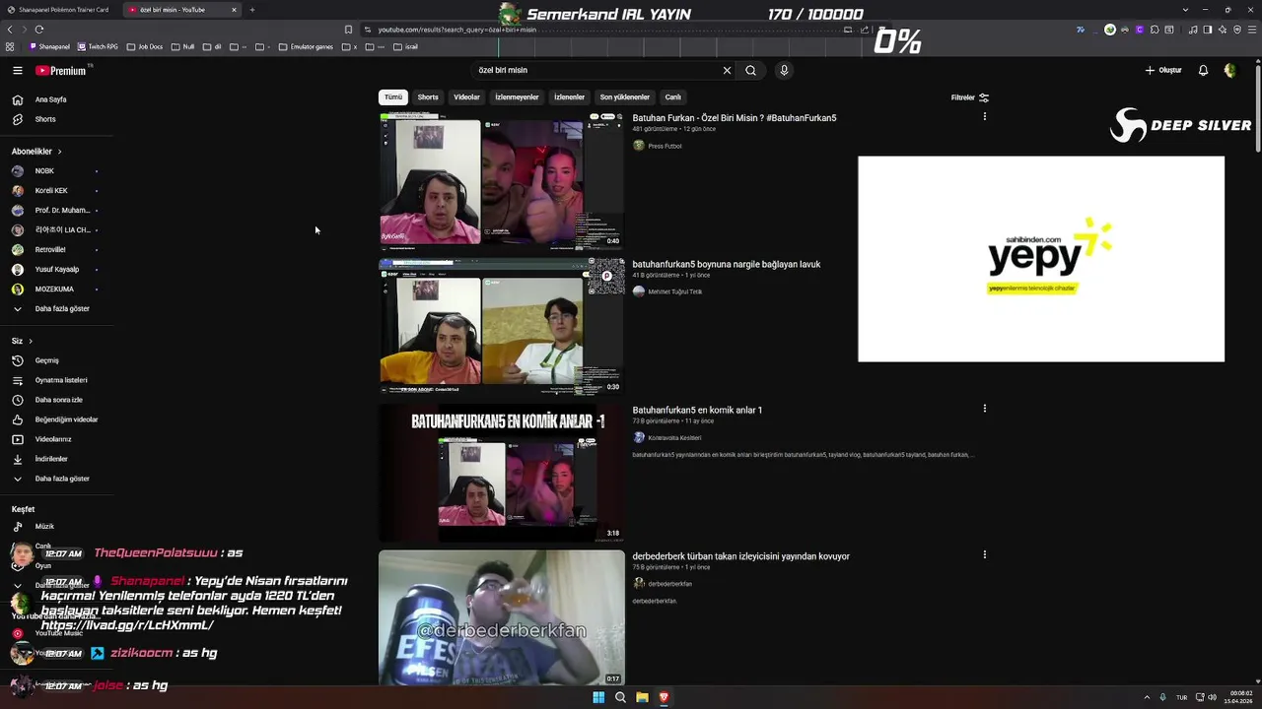
Task: Open purple C extension icon
Action: coord(1140,30)
